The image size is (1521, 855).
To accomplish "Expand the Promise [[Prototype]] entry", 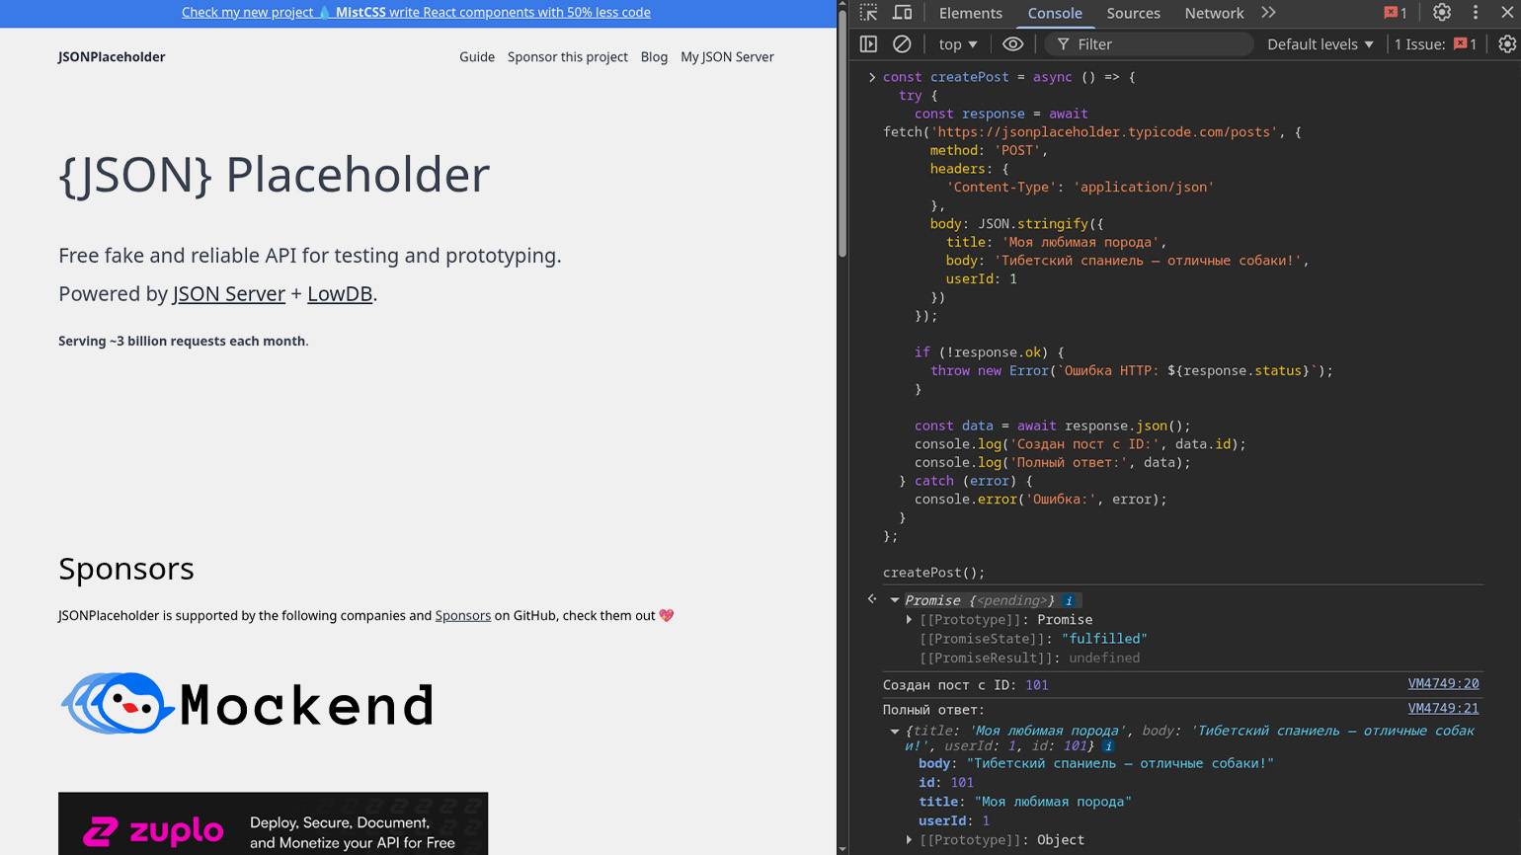I will pos(910,620).
